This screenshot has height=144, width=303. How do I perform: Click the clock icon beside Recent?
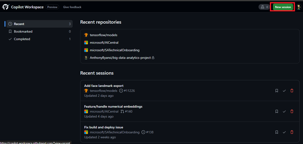10,24
